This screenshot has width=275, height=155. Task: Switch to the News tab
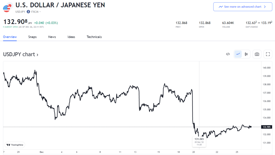pos(52,37)
